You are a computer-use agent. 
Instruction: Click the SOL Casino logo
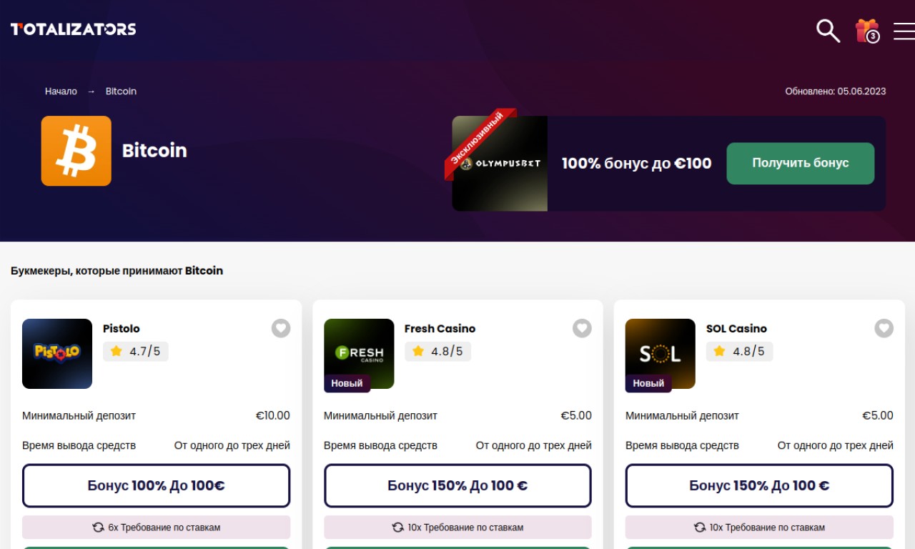(x=661, y=354)
